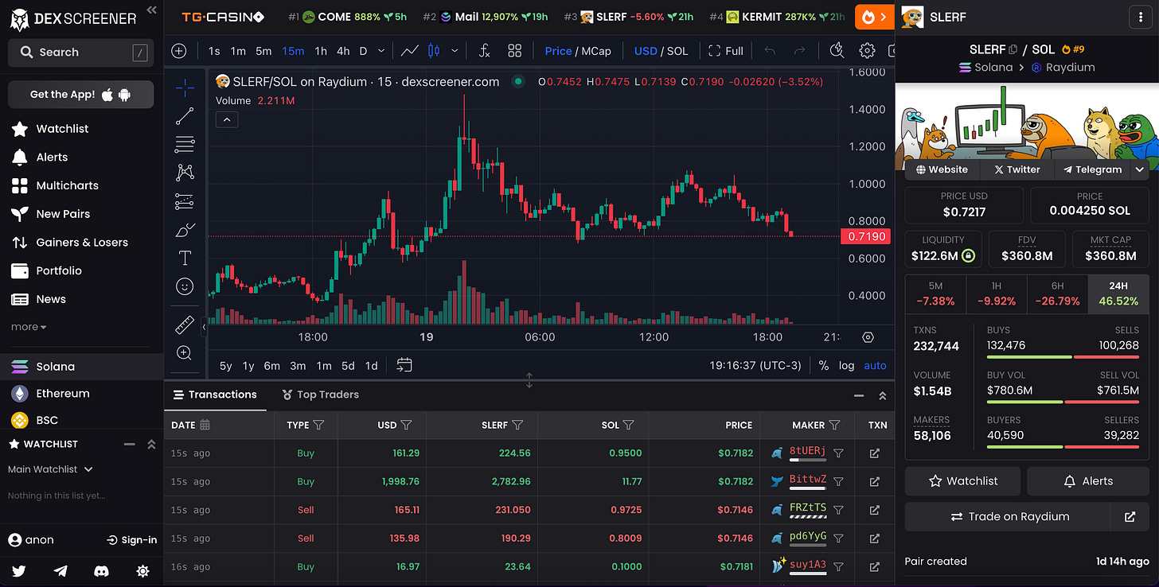Select the 1h timeframe

[x=321, y=51]
